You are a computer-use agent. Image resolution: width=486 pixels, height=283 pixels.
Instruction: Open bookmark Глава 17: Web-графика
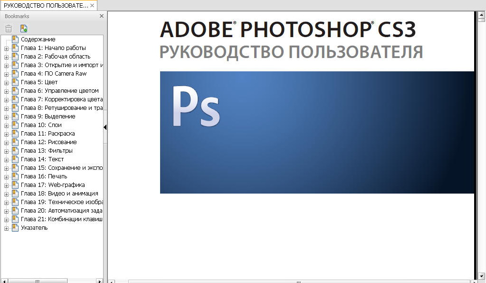[x=53, y=185]
